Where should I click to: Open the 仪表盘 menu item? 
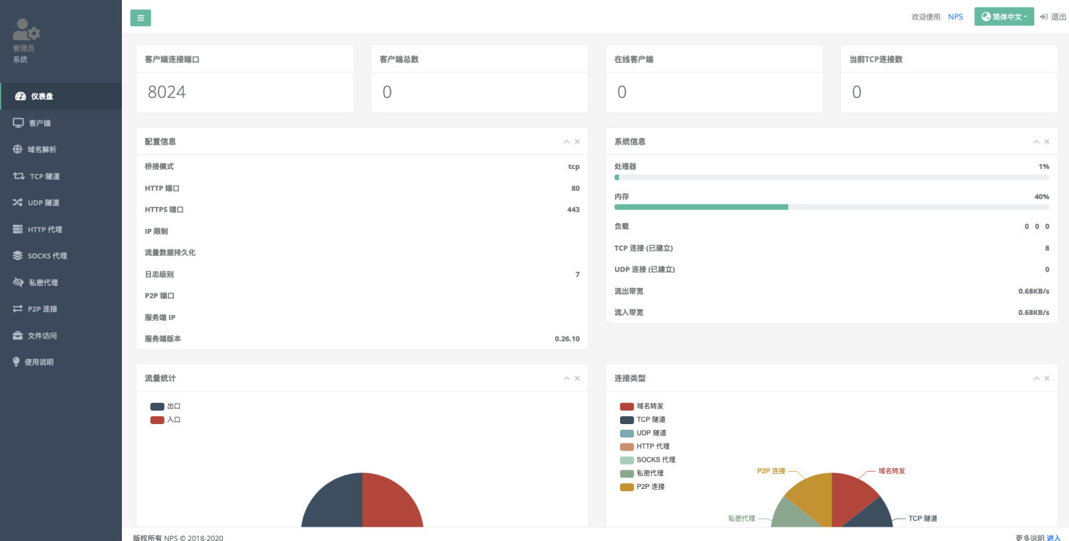(x=61, y=96)
